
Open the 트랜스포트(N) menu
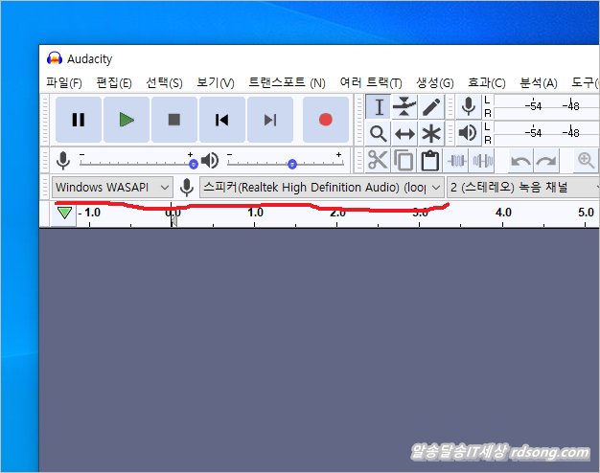287,82
